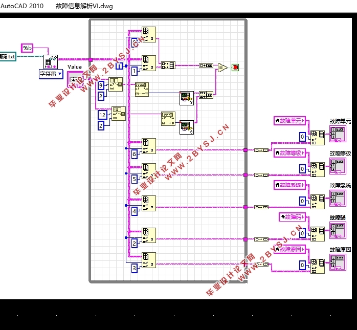Click the Insert Into Array node beside 故障系统 indicator
The image size is (357, 330).
[318, 202]
